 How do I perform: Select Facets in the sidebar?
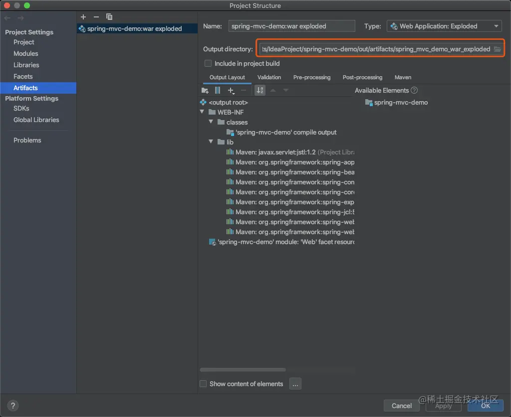[x=23, y=76]
